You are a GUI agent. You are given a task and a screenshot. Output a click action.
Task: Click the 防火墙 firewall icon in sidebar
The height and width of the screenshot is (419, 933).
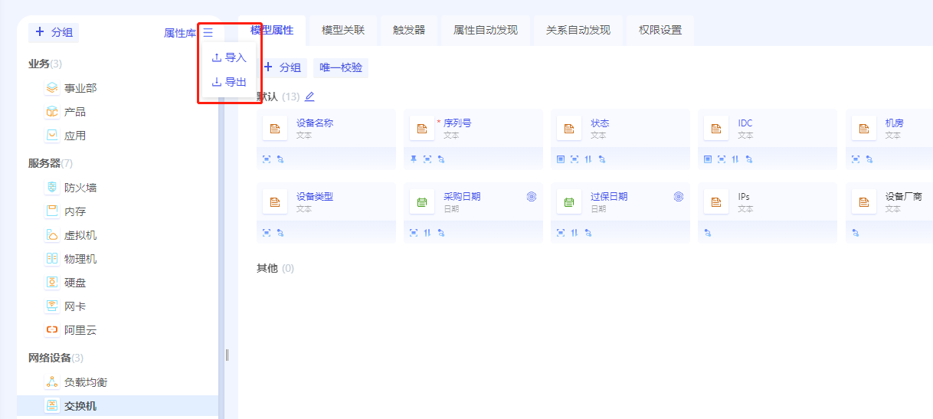click(52, 188)
